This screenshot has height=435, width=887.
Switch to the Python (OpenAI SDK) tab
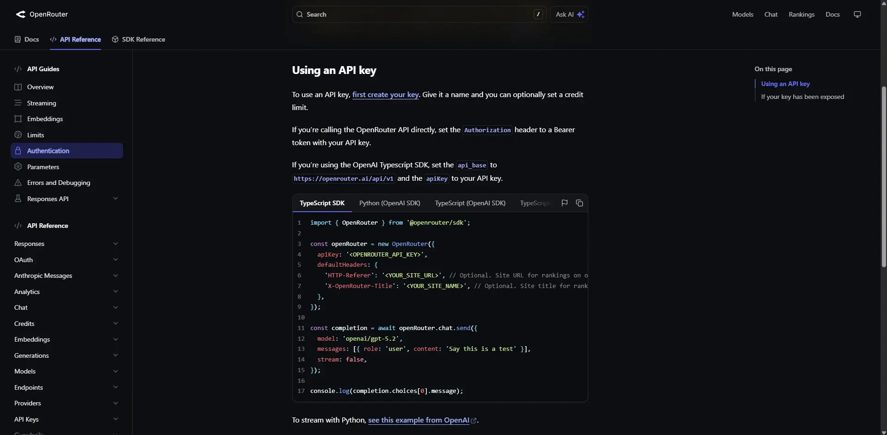click(x=389, y=203)
